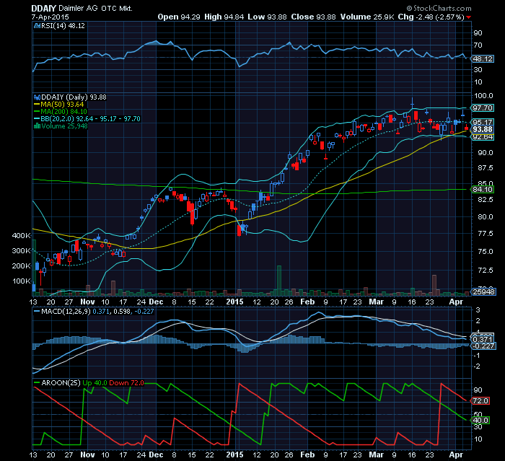Click the 92.64 lower band price tag
Screen dimensions: 505x461
(x=482, y=137)
